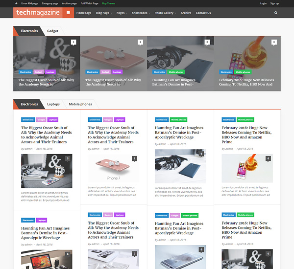Viewport: 294px width, 269px height.
Task: Open comment bubble on honey iPhone slider image
Action: [274, 42]
